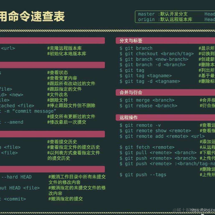This screenshot has height=215, width=215.
Task: Click the '#删除文件' comment
Action: coord(57,100)
